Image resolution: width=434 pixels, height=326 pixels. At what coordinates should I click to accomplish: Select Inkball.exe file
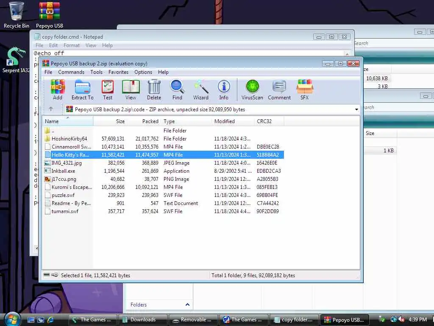pyautogui.click(x=164, y=171)
